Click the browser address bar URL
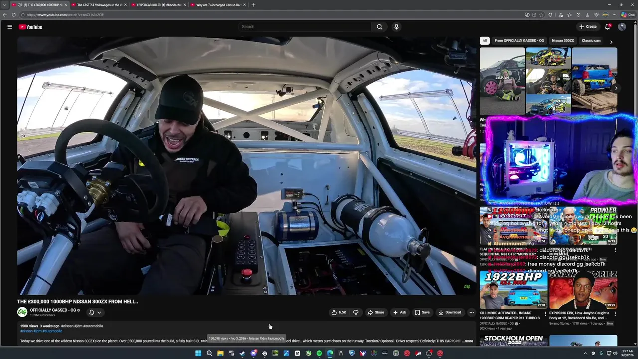Screen dimensions: 638x359 coord(65,15)
